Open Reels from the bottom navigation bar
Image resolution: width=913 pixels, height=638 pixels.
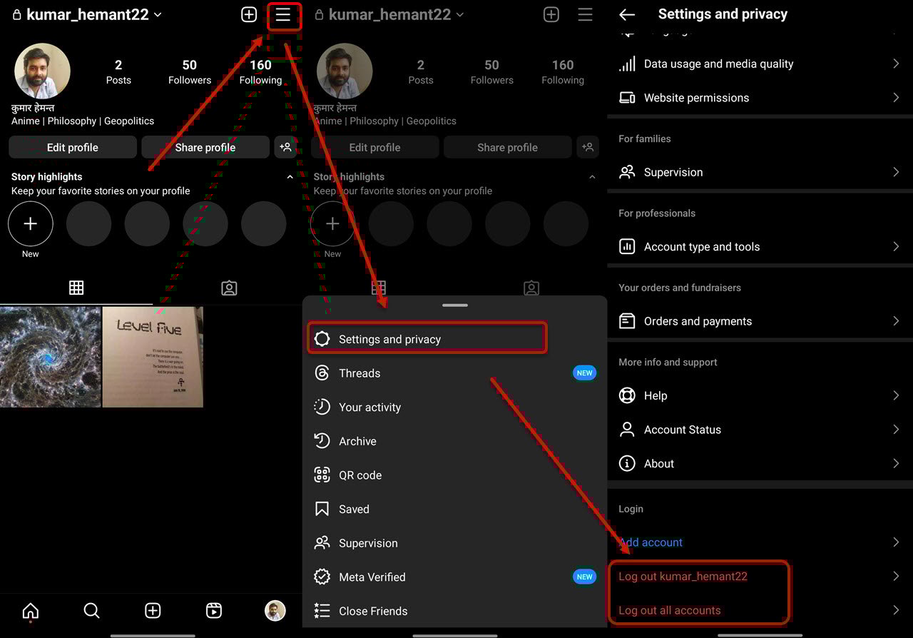coord(213,611)
